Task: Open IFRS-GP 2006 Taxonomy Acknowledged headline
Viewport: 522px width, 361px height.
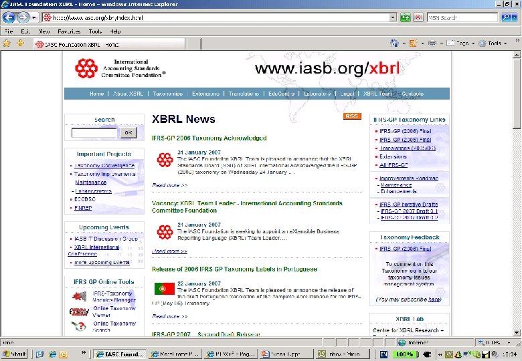Action: [209, 138]
